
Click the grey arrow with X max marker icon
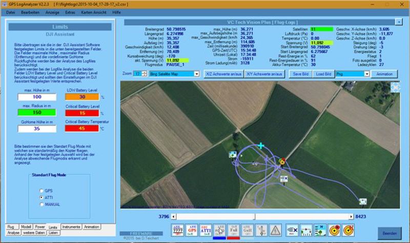point(292,231)
